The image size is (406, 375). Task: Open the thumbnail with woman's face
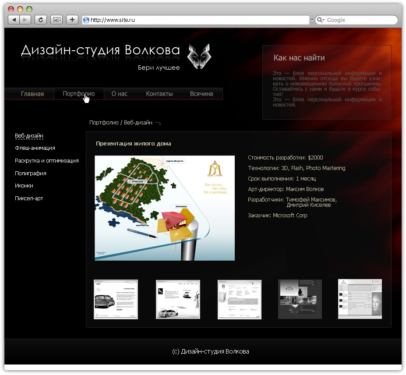click(x=360, y=299)
